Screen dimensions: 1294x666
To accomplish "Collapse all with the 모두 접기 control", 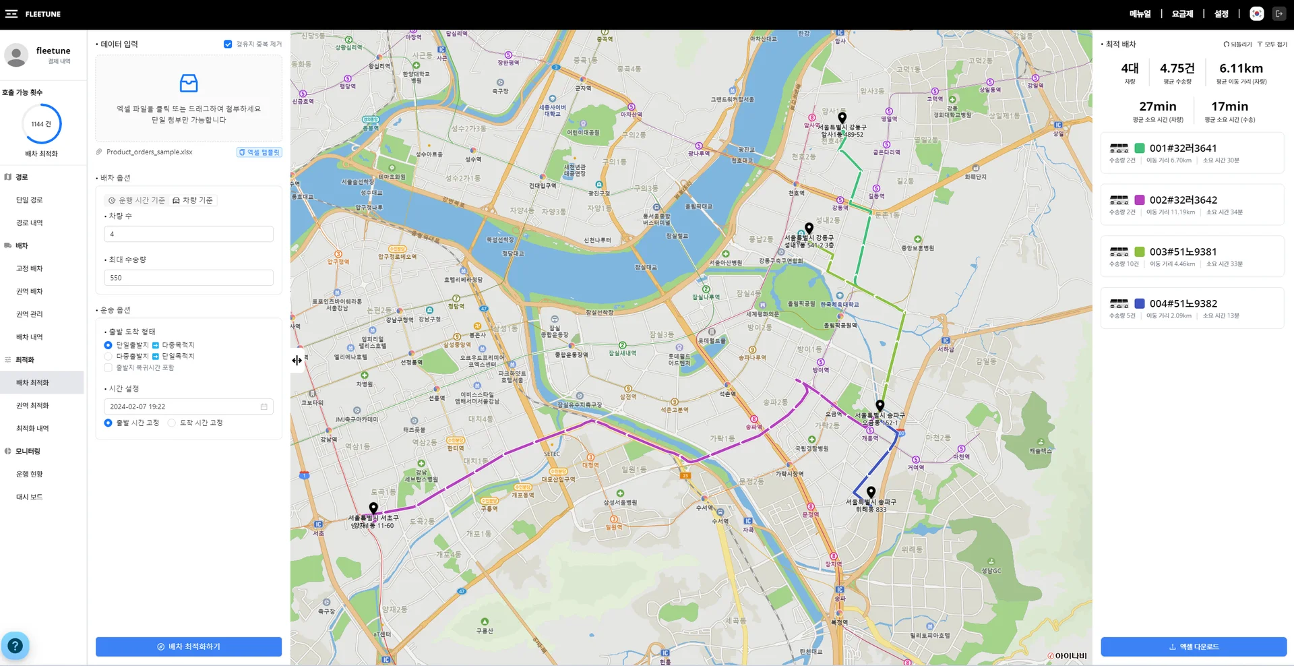I will 1272,44.
